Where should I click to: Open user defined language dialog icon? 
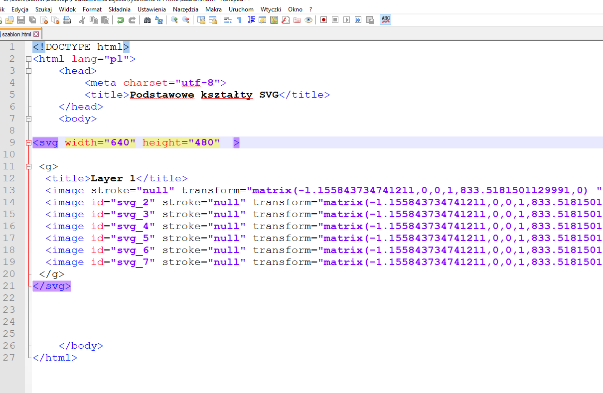262,20
